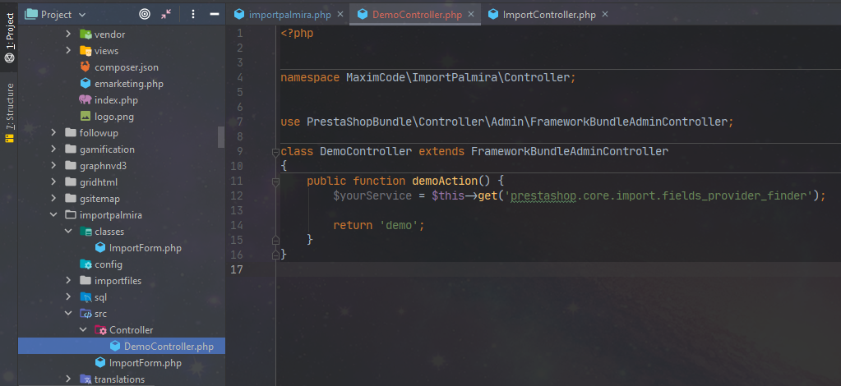Viewport: 841px width, 386px height.
Task: Expand the graphnvd3 folder
Action: click(x=53, y=166)
